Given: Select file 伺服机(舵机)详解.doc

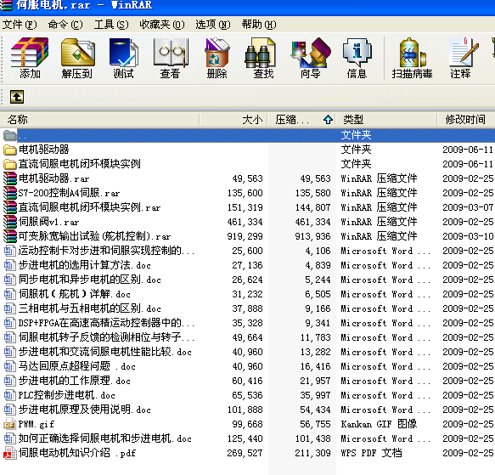Looking at the screenshot, I should click(74, 294).
